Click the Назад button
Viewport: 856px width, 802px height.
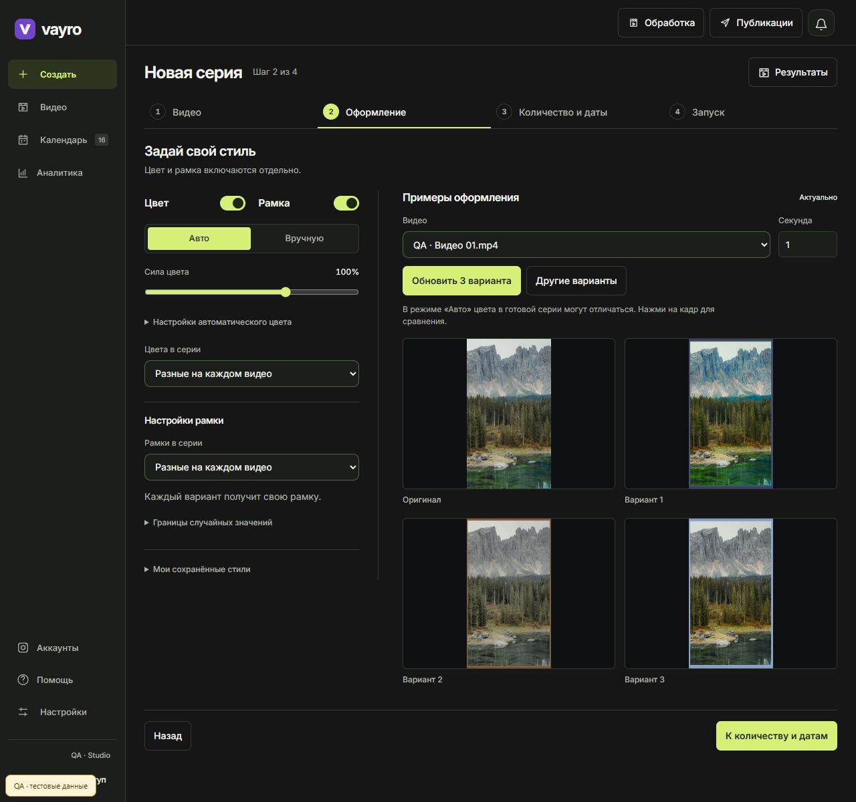[168, 736]
